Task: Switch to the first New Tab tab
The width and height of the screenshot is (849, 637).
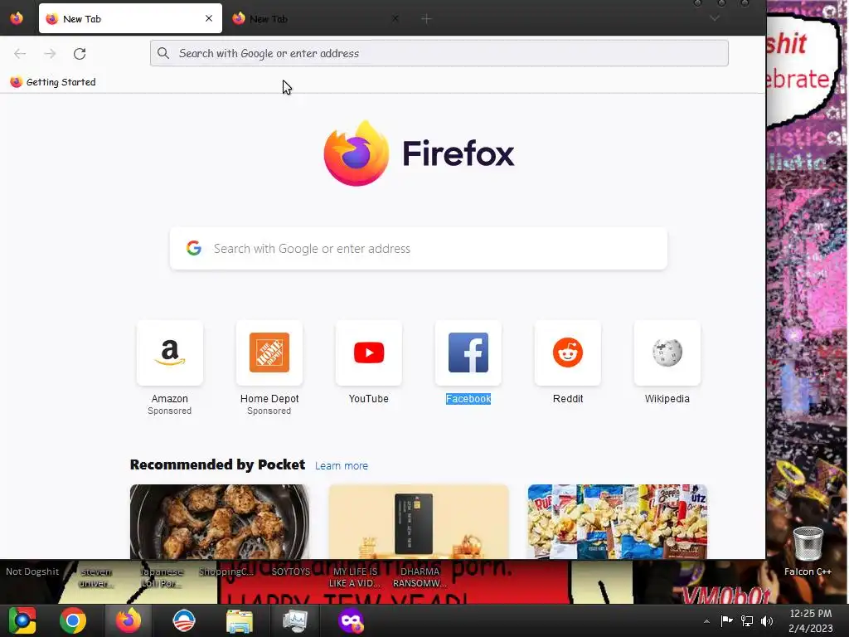Action: click(130, 18)
